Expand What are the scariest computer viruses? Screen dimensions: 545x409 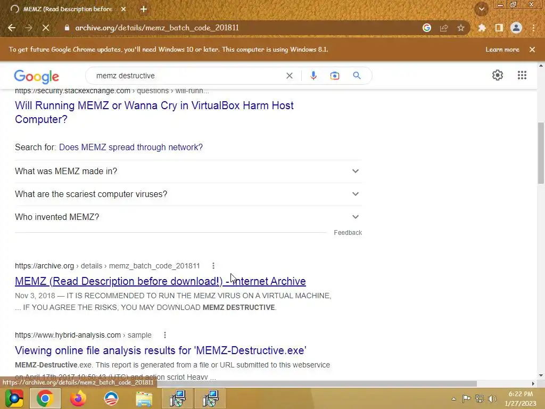coord(188,194)
